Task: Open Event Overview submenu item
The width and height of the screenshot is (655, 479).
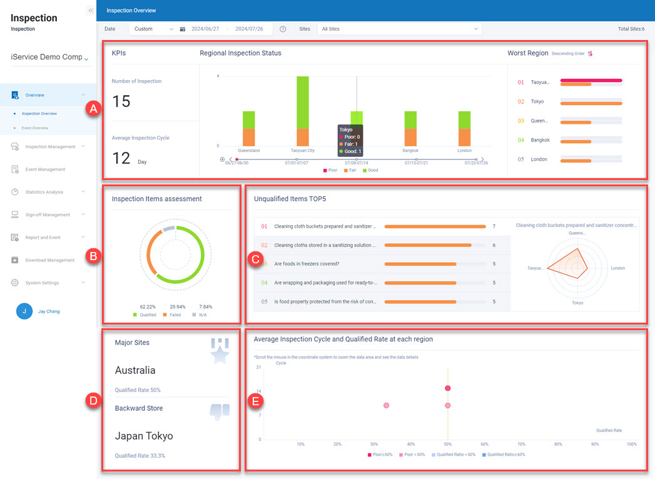Action: point(36,128)
